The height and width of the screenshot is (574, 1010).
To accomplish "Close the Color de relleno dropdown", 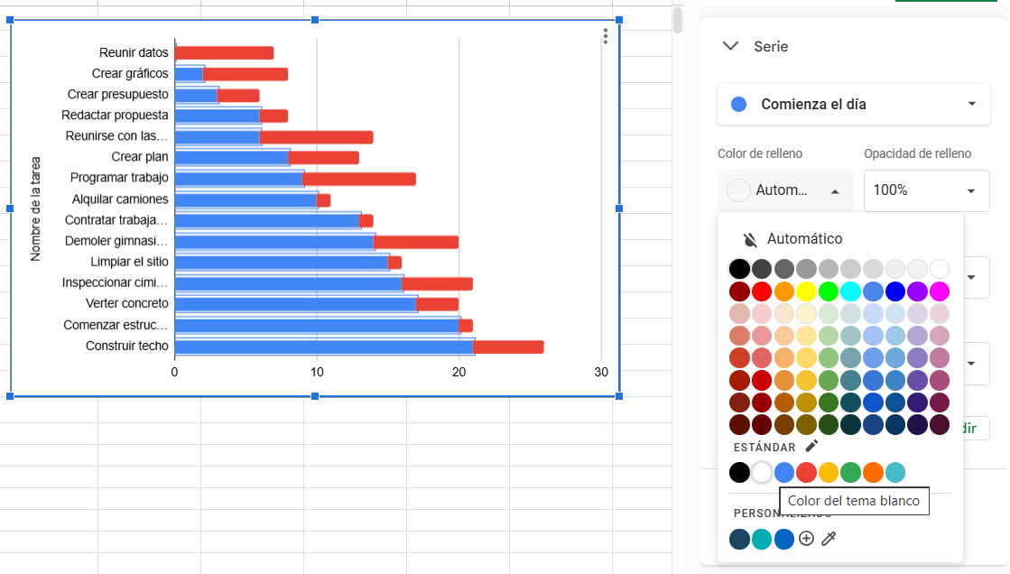I will point(785,190).
